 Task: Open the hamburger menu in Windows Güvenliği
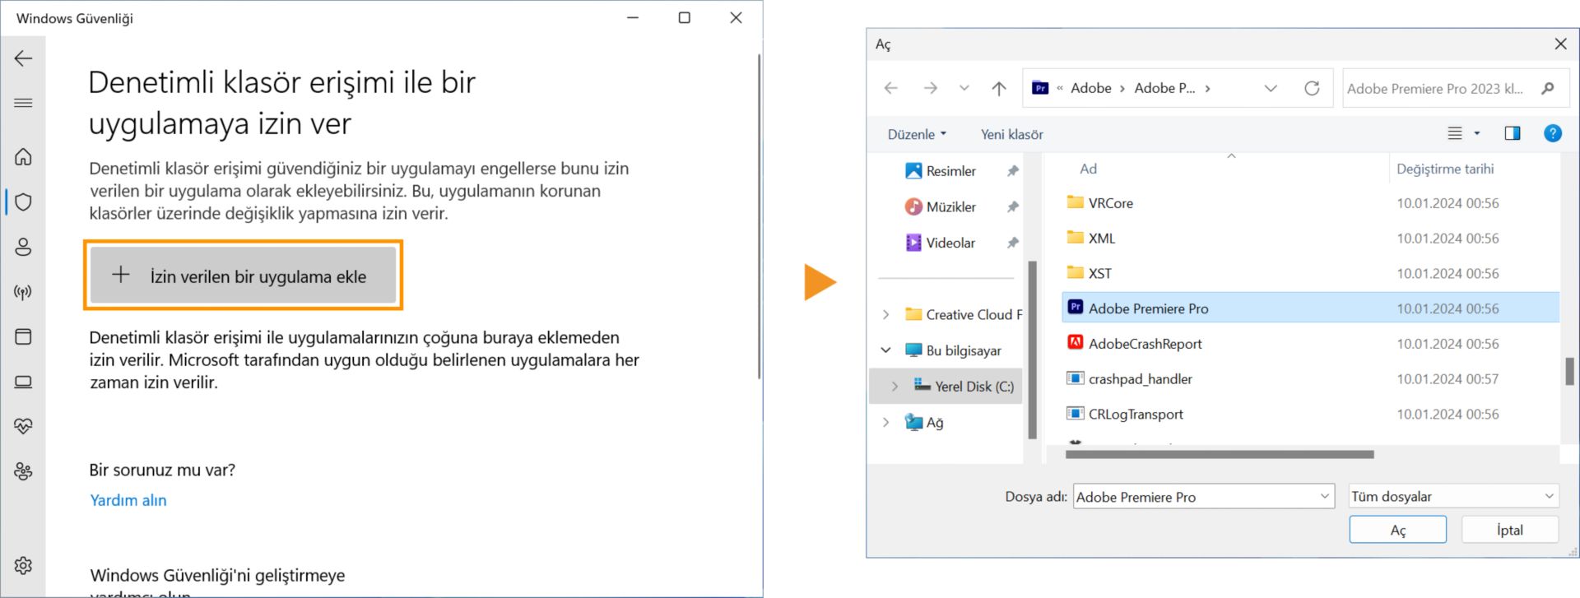[23, 103]
